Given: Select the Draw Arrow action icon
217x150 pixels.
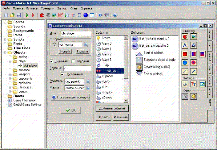Looking at the screenshot, I should pyautogui.click(x=193, y=71).
